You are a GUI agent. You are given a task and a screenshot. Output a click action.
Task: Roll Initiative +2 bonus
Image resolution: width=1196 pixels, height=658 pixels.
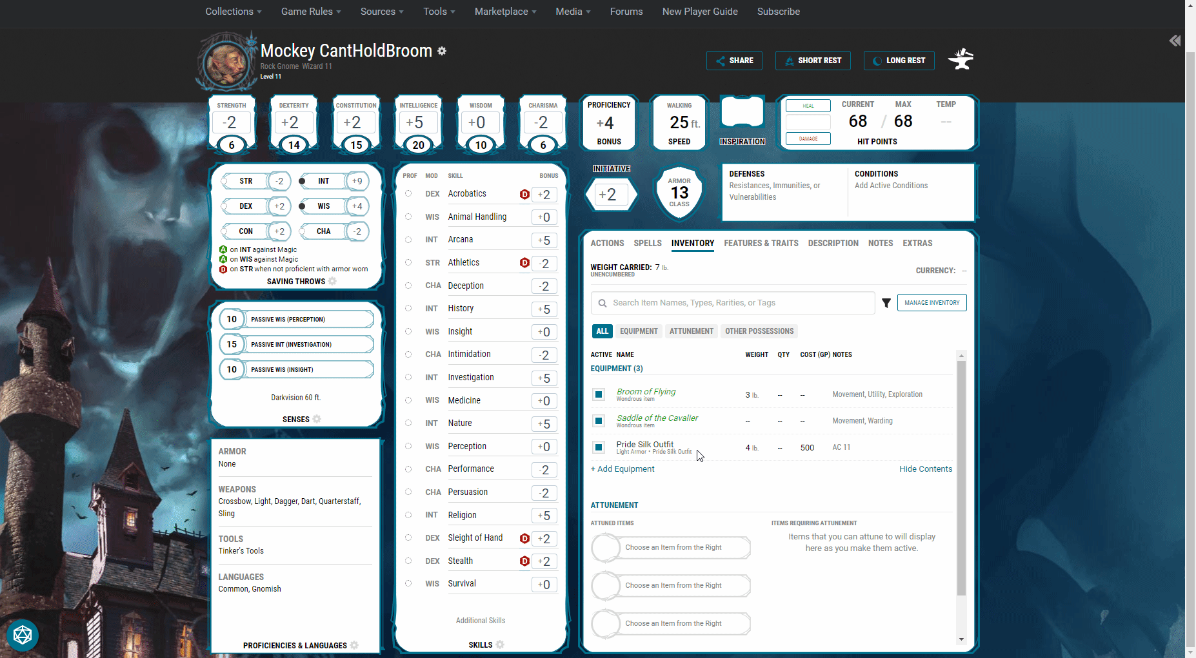(611, 194)
